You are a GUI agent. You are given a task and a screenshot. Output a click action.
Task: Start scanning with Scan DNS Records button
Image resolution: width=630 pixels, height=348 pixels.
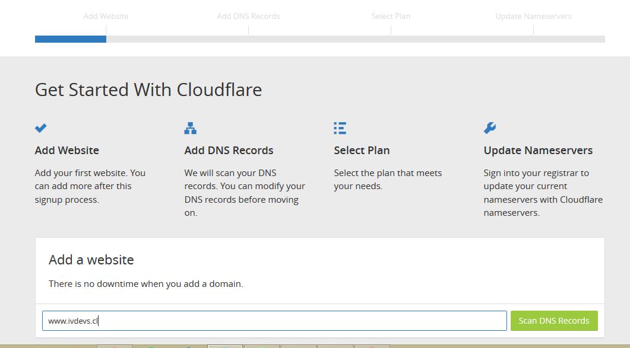pos(554,321)
